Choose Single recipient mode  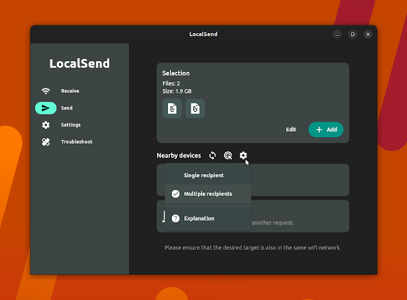coord(208,175)
